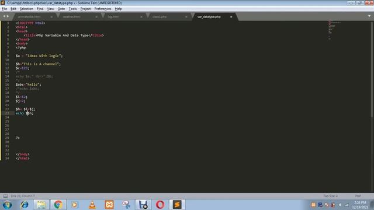Open XAMPP control panel from taskbar
Image resolution: width=374 pixels, height=210 pixels.
(x=109, y=205)
